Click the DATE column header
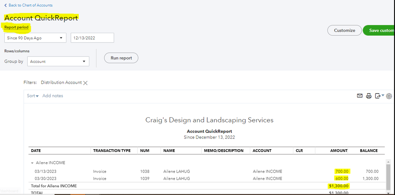Viewport: 395px width, 195px height. point(36,151)
